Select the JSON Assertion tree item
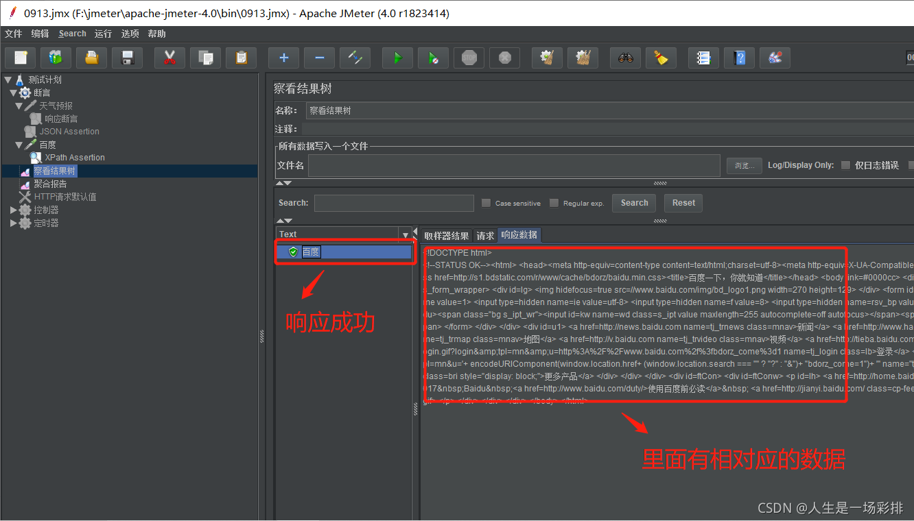Screen dimensions: 914x521 pyautogui.click(x=69, y=132)
